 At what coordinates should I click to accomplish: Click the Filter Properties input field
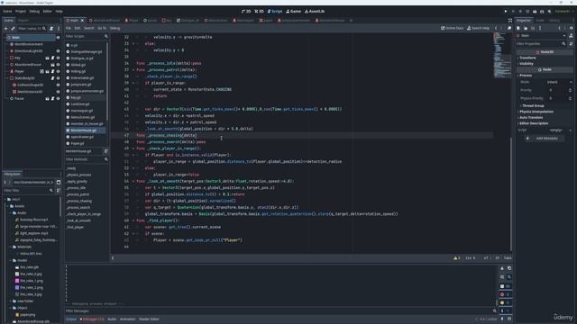tap(540, 44)
